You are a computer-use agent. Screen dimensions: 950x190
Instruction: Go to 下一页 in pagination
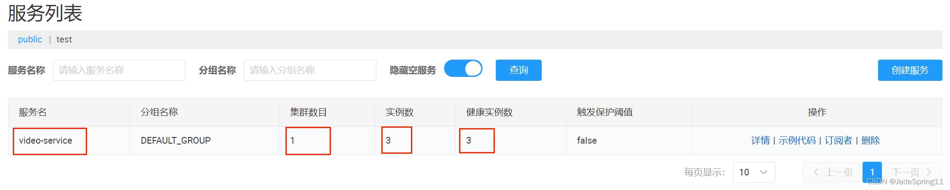[x=911, y=172]
